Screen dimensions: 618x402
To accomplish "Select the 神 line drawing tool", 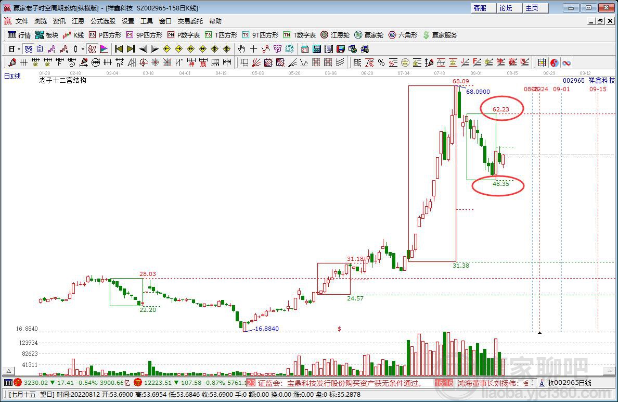I will [x=191, y=62].
